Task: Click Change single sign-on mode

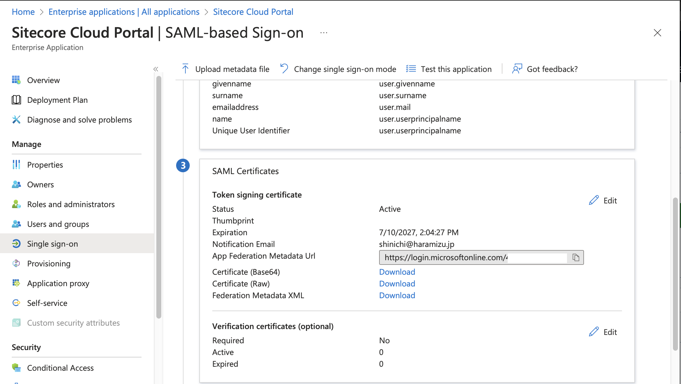Action: pos(338,69)
